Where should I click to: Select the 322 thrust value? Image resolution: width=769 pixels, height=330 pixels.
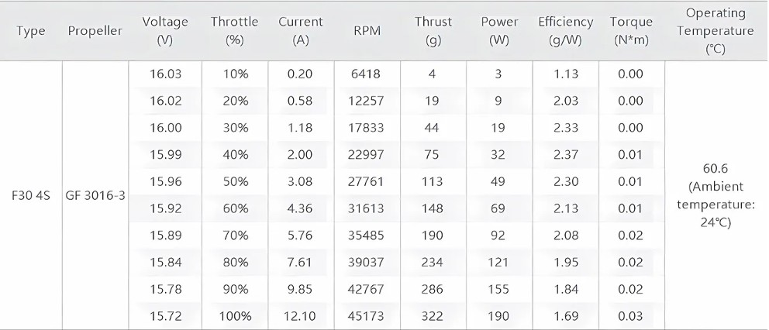pos(432,316)
